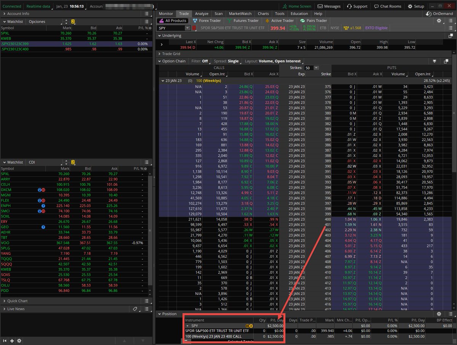Launch OnDemand mode
457x345 pixels.
pos(439,14)
